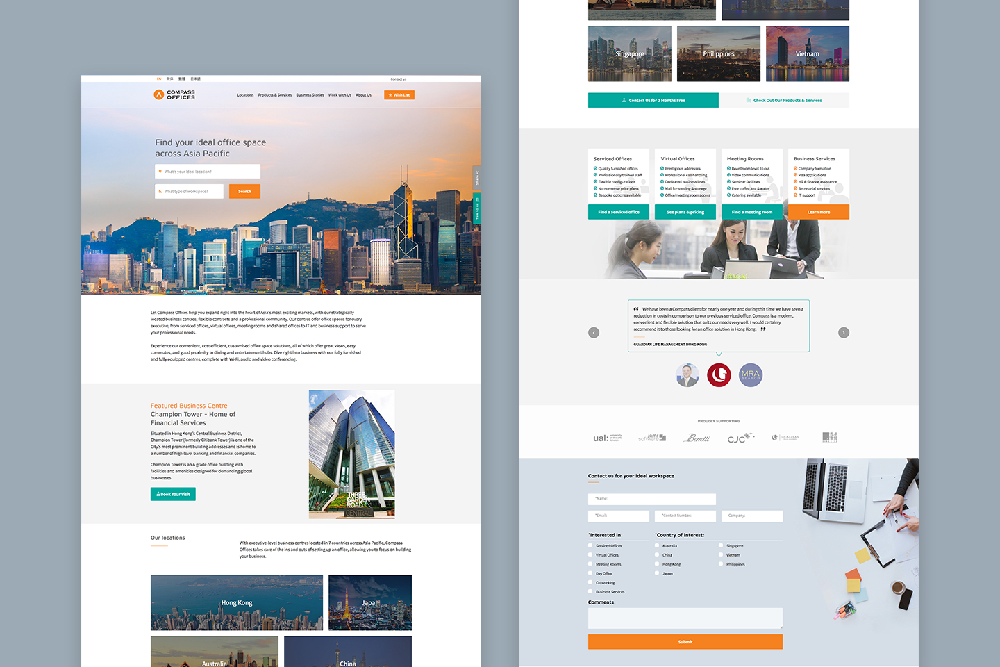Select the red Guardian logo testimonial avatar
The height and width of the screenshot is (667, 1000).
coord(719,375)
